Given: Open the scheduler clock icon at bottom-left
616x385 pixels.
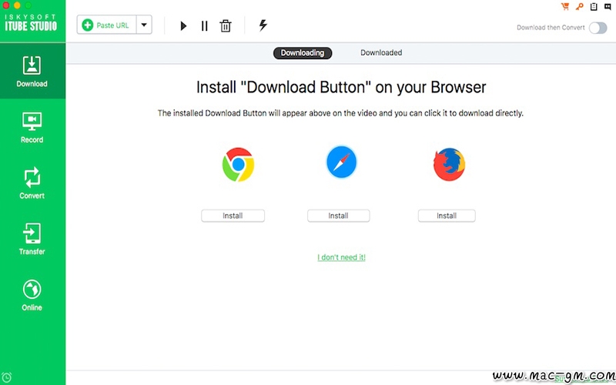Looking at the screenshot, I should [7, 377].
